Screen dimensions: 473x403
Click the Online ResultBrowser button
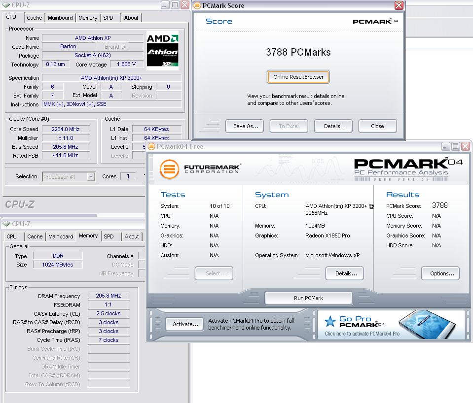pyautogui.click(x=298, y=77)
